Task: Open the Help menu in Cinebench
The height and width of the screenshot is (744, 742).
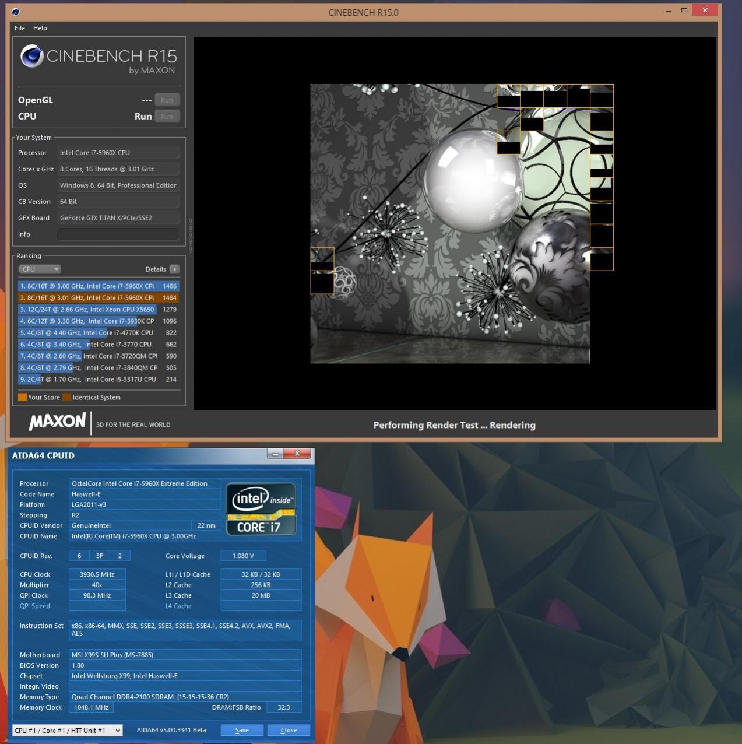Action: pyautogui.click(x=40, y=28)
